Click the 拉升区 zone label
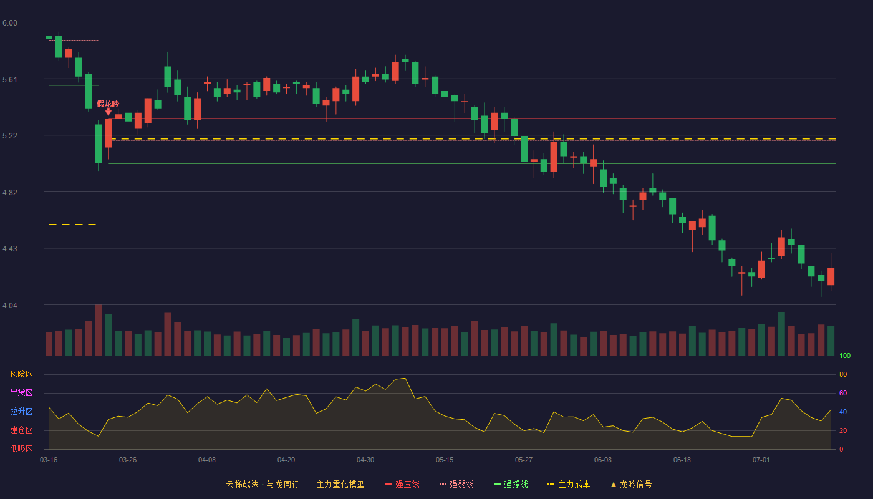The width and height of the screenshot is (873, 499). coord(21,412)
